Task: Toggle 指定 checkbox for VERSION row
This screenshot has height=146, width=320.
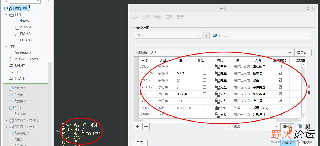Action: [x=204, y=73]
